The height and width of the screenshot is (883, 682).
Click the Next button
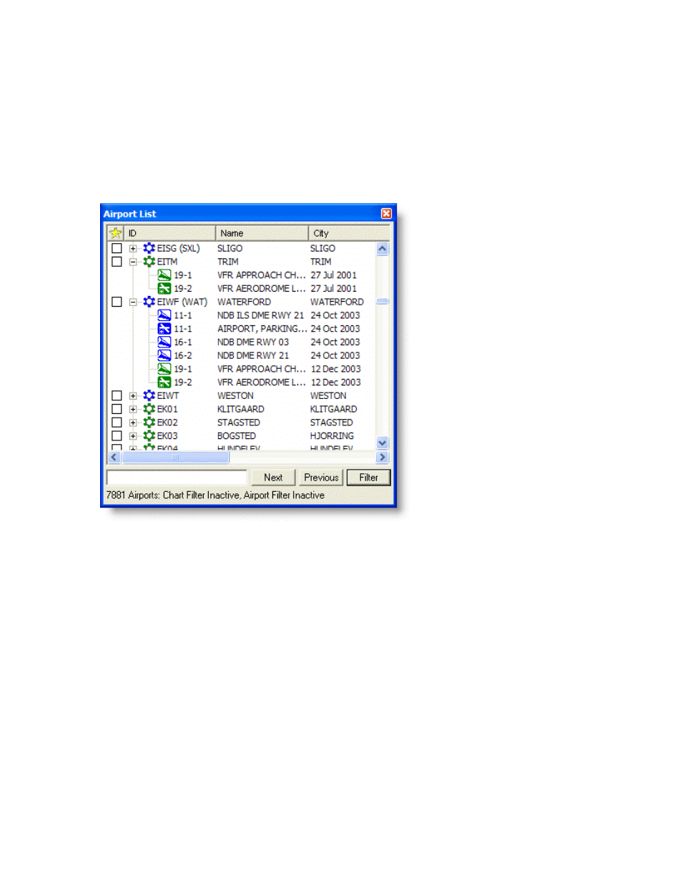[273, 478]
